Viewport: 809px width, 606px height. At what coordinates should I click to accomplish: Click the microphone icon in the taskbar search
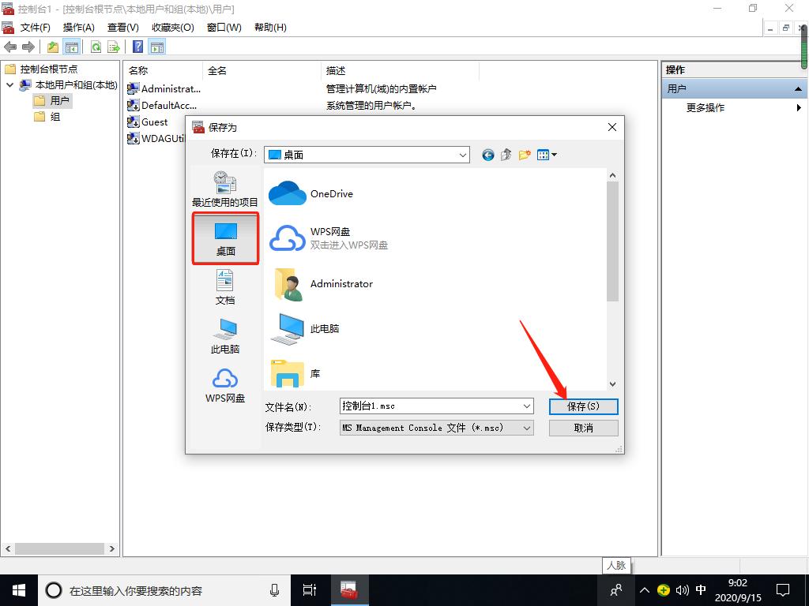point(274,589)
